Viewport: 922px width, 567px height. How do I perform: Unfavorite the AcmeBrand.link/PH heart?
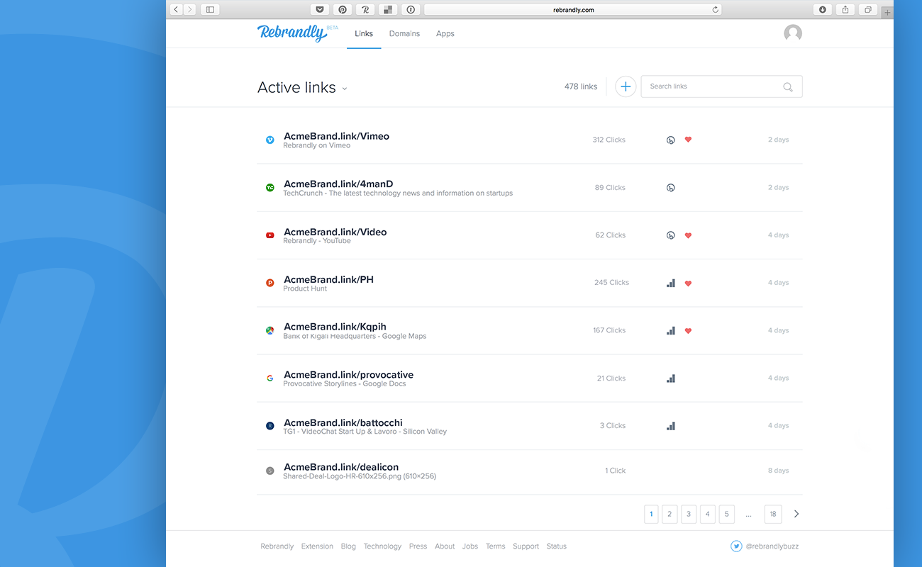(688, 283)
